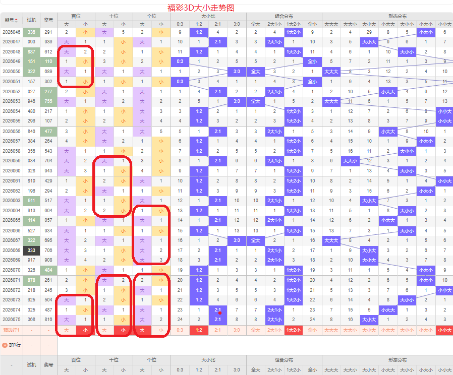
Task: Select 3:0 ratio in the 预选行1 row
Action: (237, 330)
